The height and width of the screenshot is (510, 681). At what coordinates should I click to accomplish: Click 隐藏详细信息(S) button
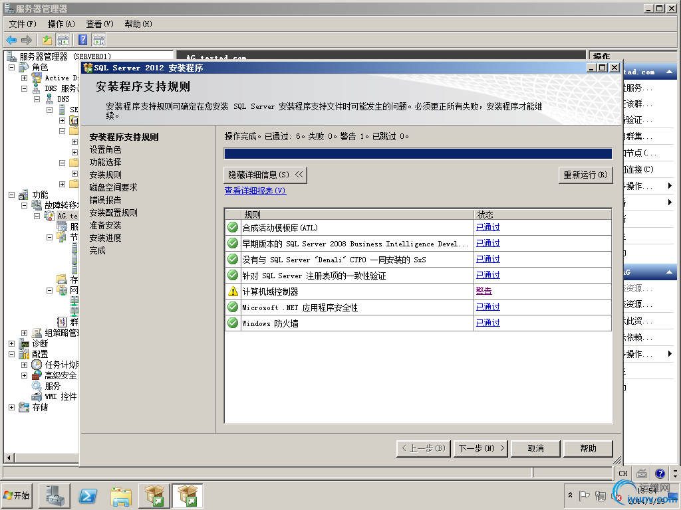[x=265, y=175]
